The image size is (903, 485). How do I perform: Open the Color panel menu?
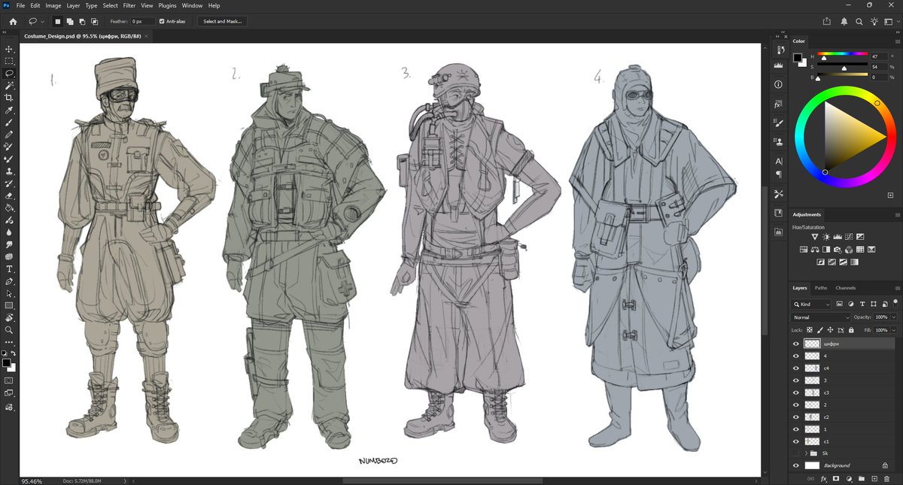(897, 41)
